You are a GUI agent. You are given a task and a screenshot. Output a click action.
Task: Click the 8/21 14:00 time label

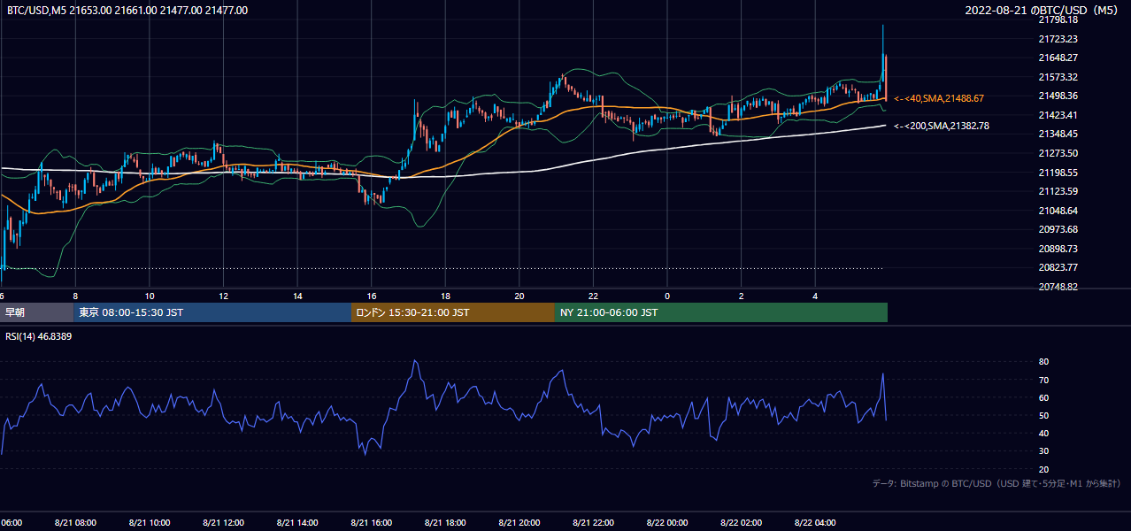(297, 522)
